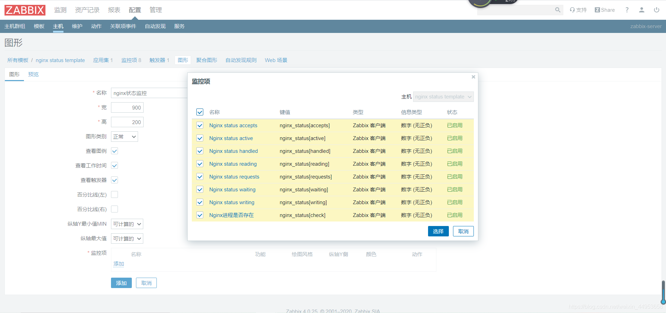Open the 配置 top menu

135,10
